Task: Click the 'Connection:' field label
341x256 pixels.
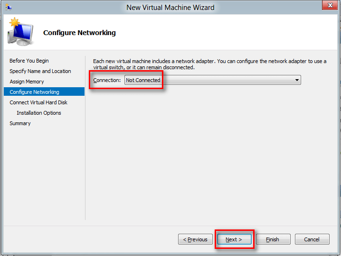Action: pos(107,80)
